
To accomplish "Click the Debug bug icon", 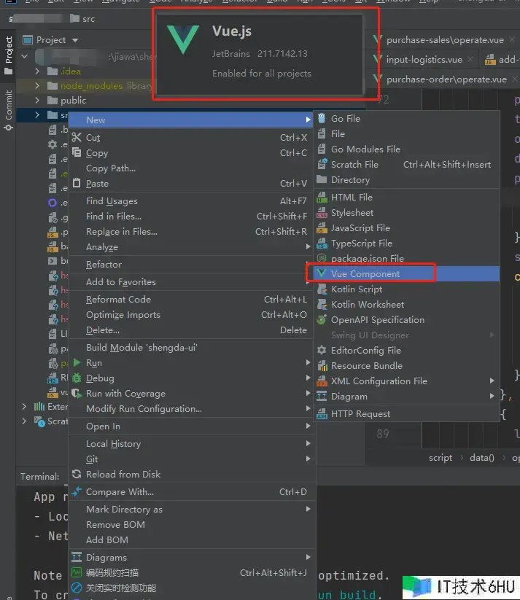I will (76, 378).
